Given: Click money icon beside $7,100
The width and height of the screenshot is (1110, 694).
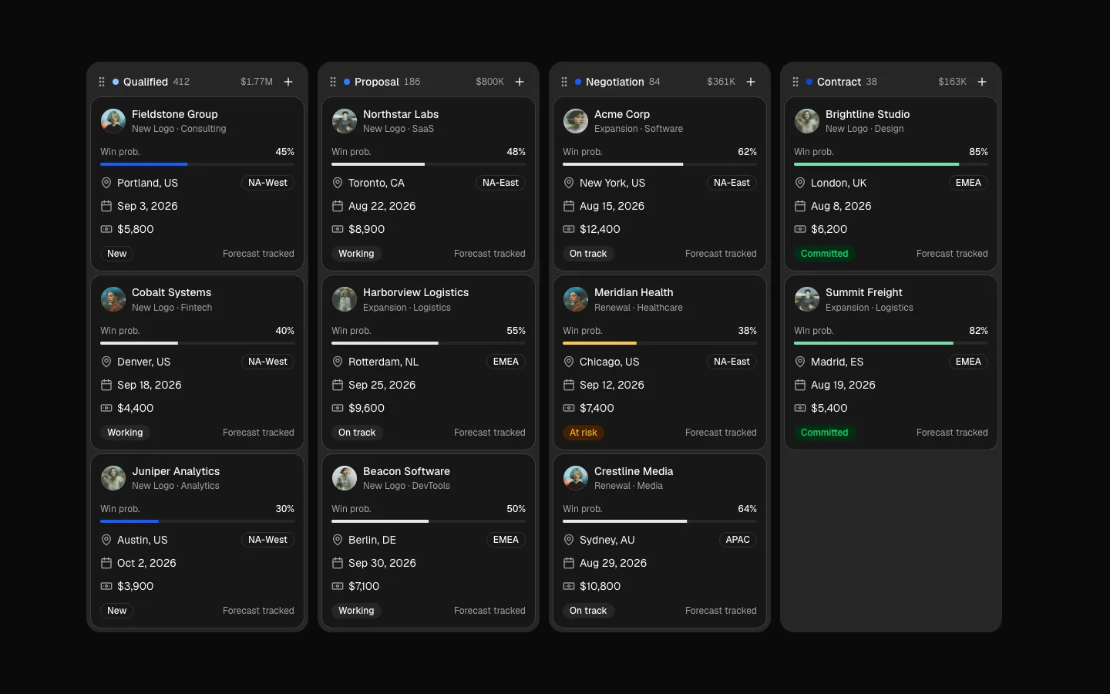Looking at the screenshot, I should (338, 586).
